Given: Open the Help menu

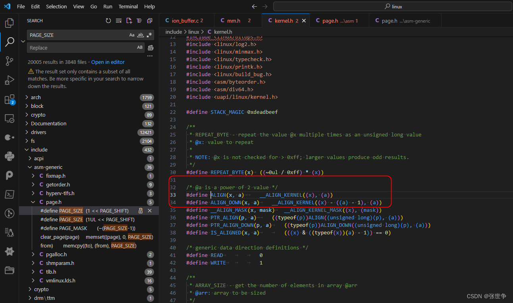Looking at the screenshot, I should pyautogui.click(x=150, y=7).
